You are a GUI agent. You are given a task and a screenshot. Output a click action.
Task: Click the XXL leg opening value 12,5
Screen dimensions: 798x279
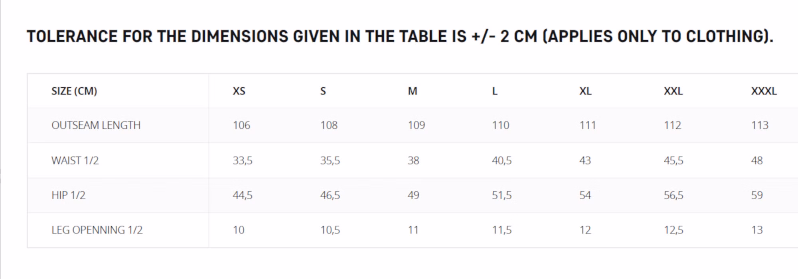pos(674,230)
